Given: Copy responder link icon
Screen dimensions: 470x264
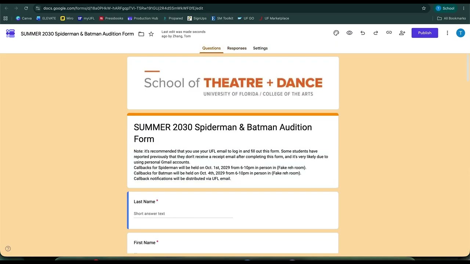Looking at the screenshot, I should pos(389,33).
